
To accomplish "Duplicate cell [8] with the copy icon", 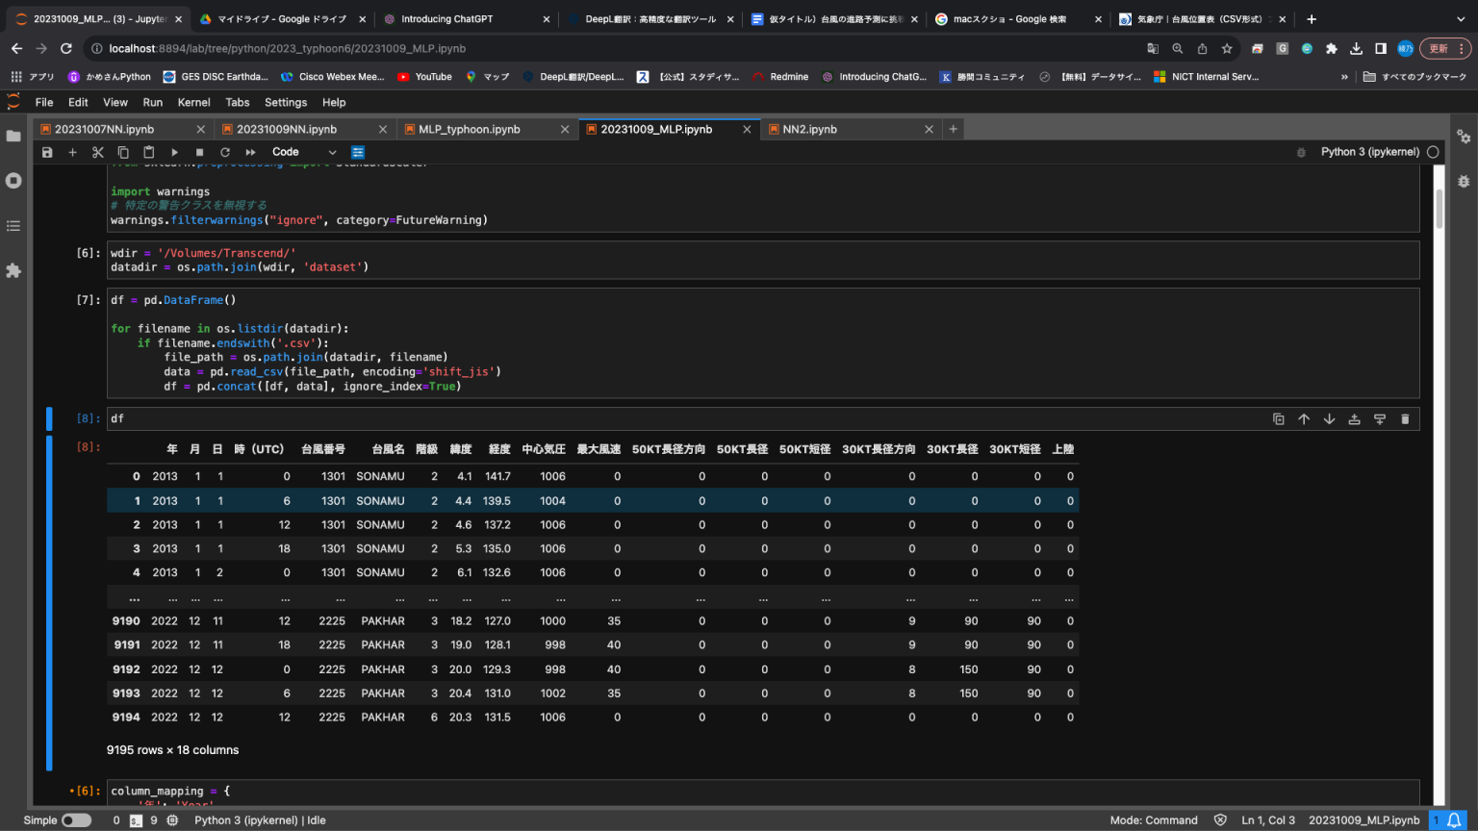I will tap(1279, 418).
